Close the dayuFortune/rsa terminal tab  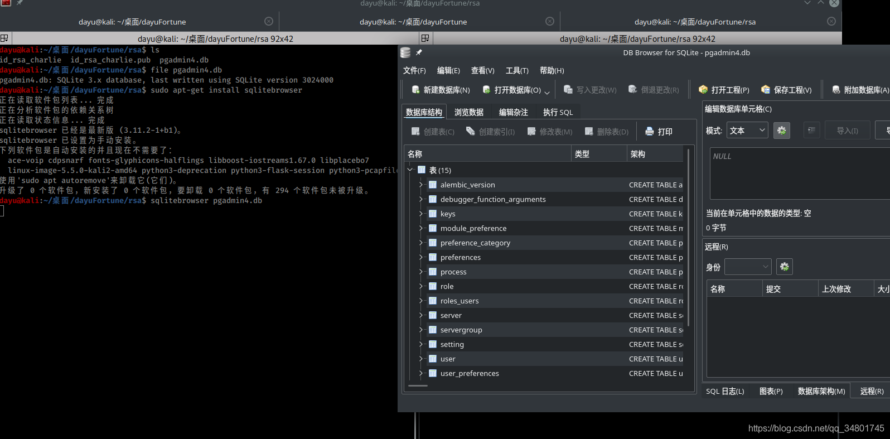point(831,21)
